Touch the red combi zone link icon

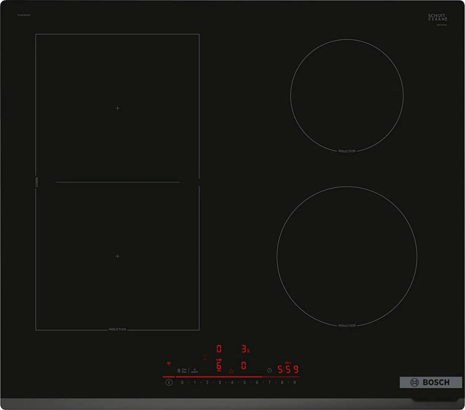coord(205,357)
